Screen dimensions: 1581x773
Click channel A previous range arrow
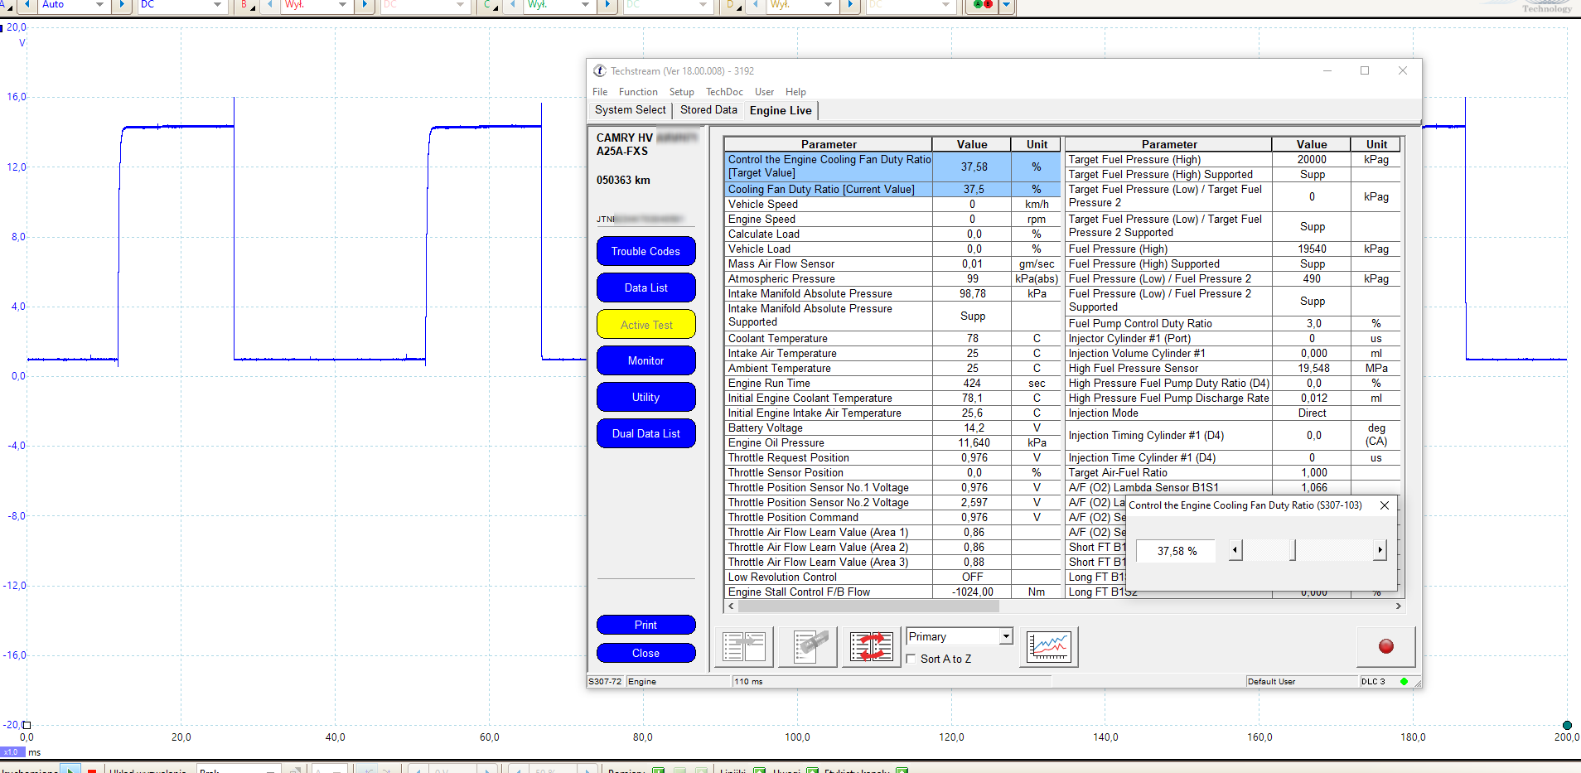(27, 5)
